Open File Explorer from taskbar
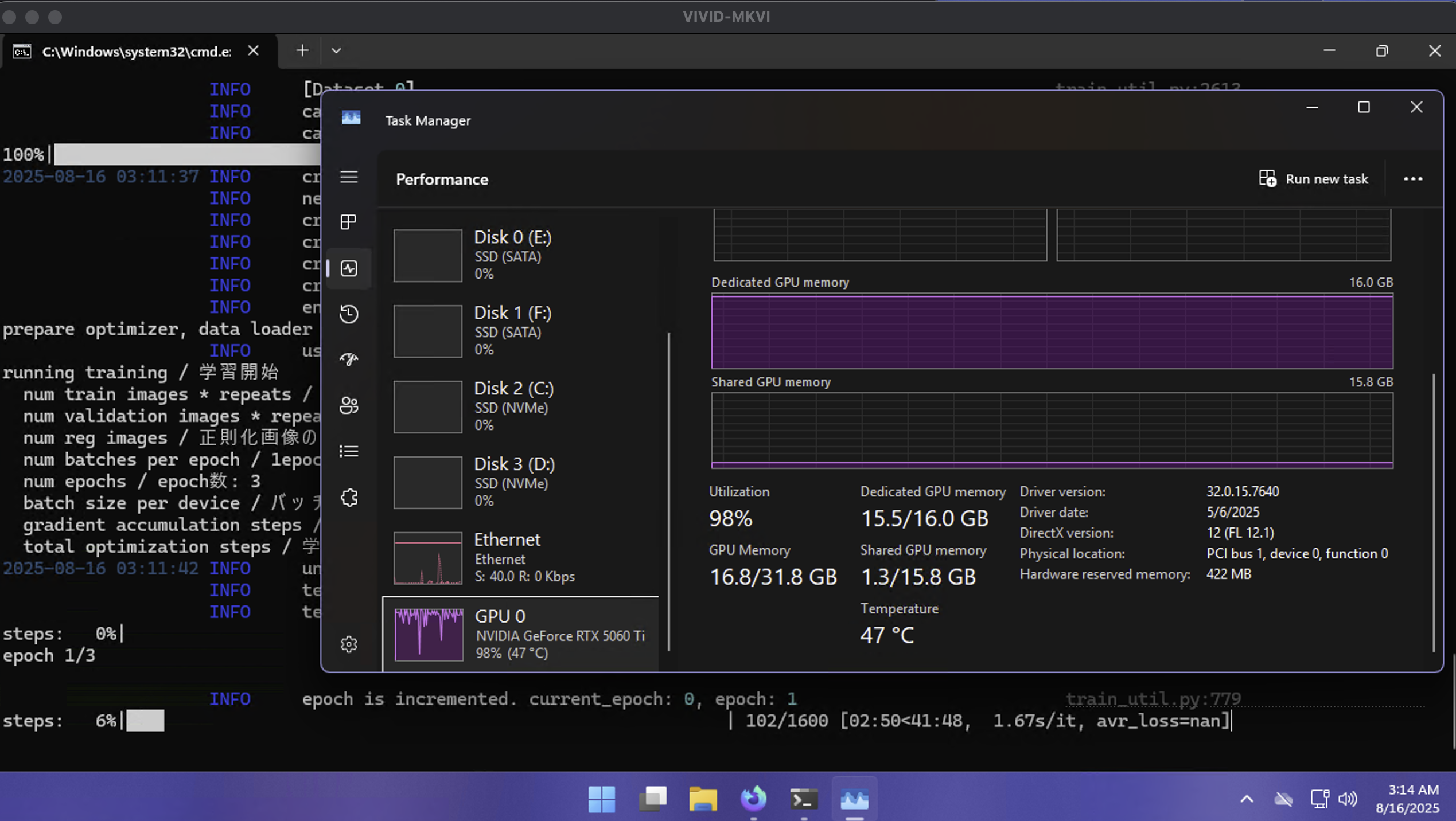The image size is (1456, 821). click(x=703, y=799)
